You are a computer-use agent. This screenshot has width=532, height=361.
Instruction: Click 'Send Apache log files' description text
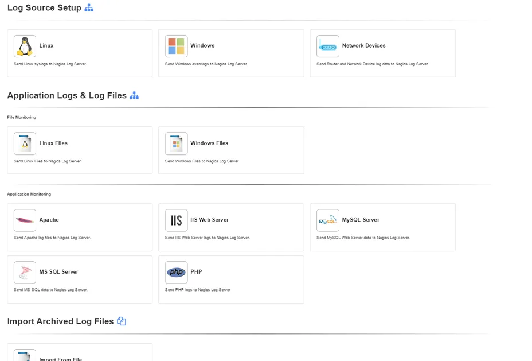pos(52,238)
